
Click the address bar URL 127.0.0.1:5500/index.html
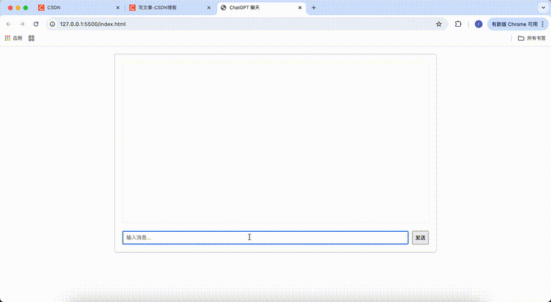point(93,24)
